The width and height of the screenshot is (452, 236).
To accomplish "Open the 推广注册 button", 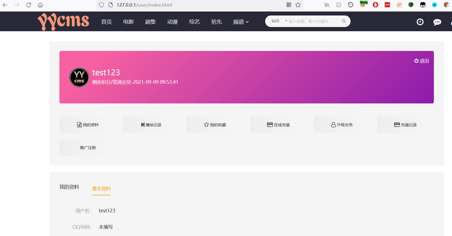I will tap(88, 148).
